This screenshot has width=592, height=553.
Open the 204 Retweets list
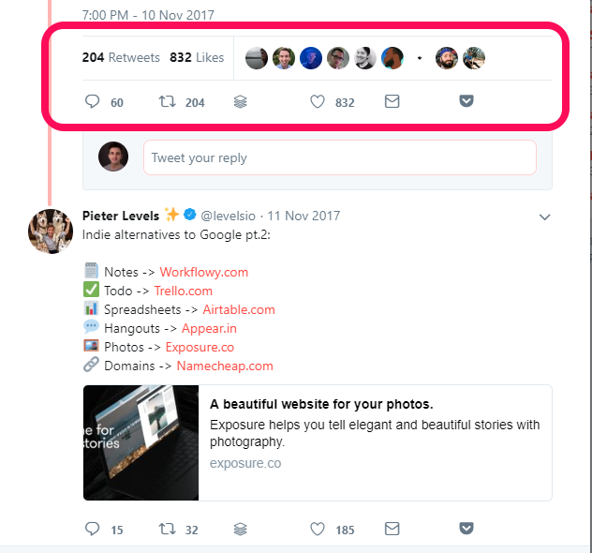pyautogui.click(x=121, y=57)
